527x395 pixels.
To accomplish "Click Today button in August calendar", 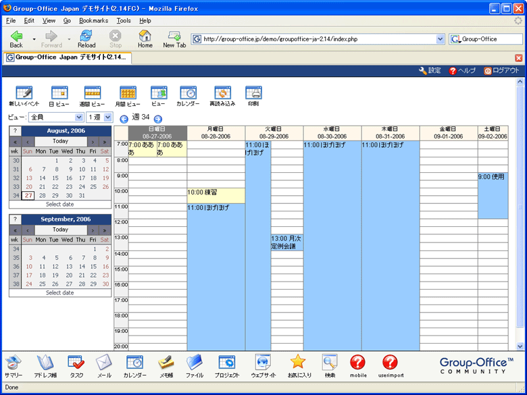I will (60, 141).
